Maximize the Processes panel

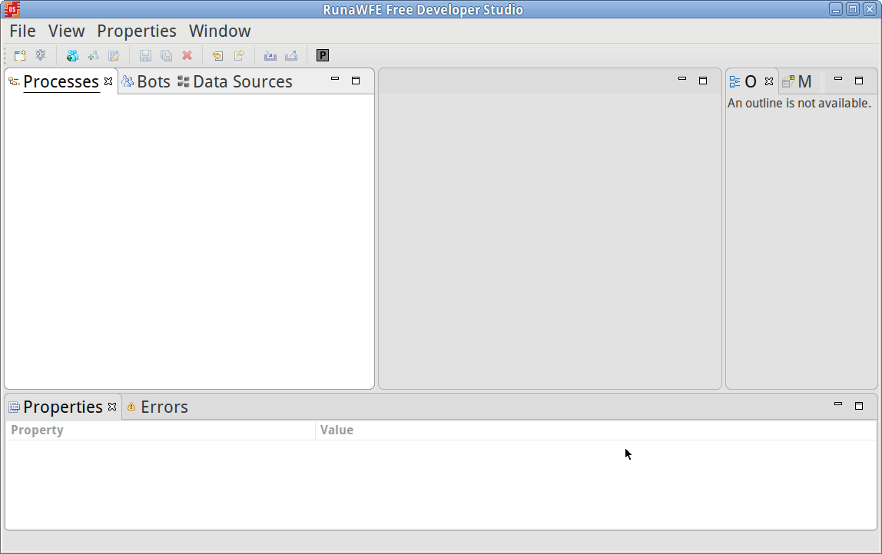(356, 81)
